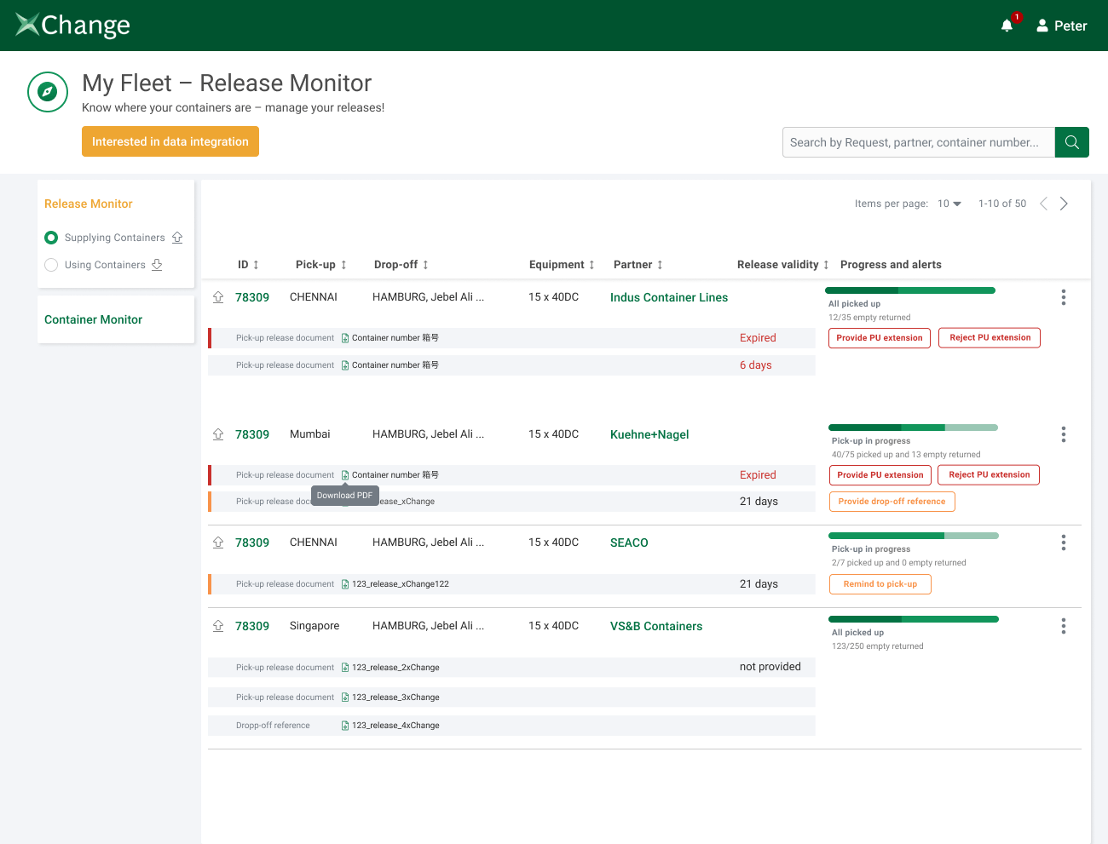Click the Remind to pick-up button
The image size is (1108, 844).
(880, 584)
